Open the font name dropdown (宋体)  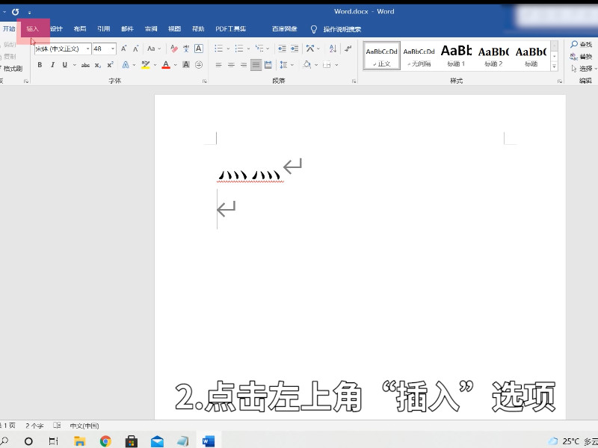(88, 49)
